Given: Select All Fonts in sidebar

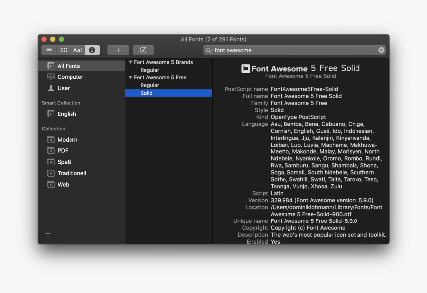Looking at the screenshot, I should (x=81, y=66).
